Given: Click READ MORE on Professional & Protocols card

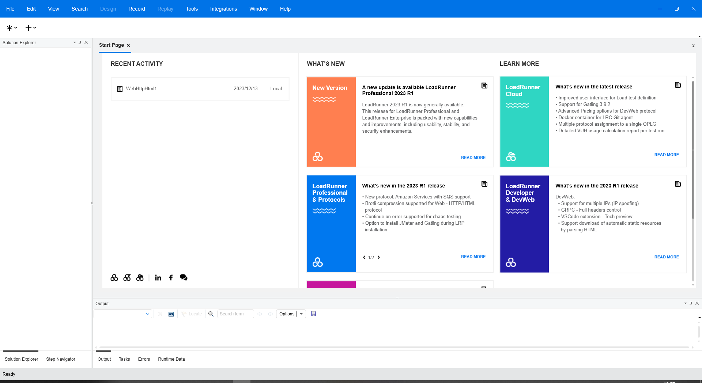Looking at the screenshot, I should pyautogui.click(x=473, y=257).
